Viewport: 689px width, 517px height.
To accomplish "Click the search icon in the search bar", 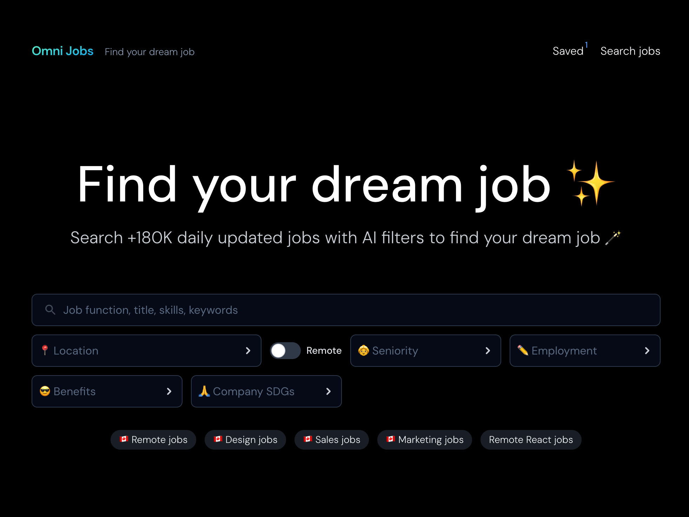I will (x=49, y=309).
